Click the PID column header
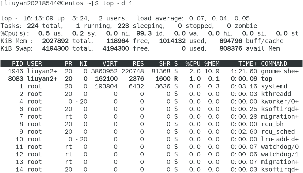 [x=17, y=64]
